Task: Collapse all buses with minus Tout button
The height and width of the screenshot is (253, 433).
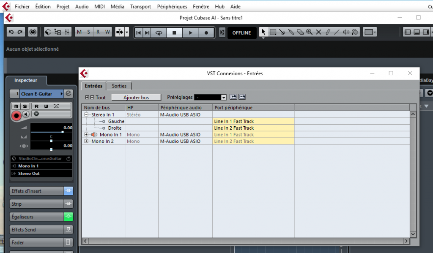Action: [x=92, y=98]
